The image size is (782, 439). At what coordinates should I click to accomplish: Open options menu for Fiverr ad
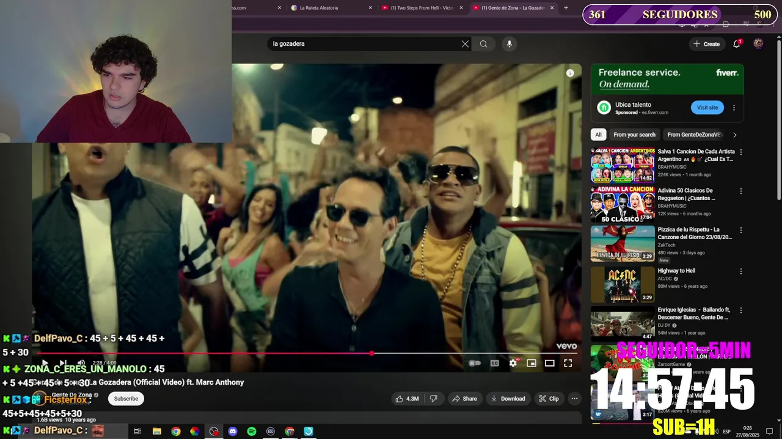coord(734,108)
